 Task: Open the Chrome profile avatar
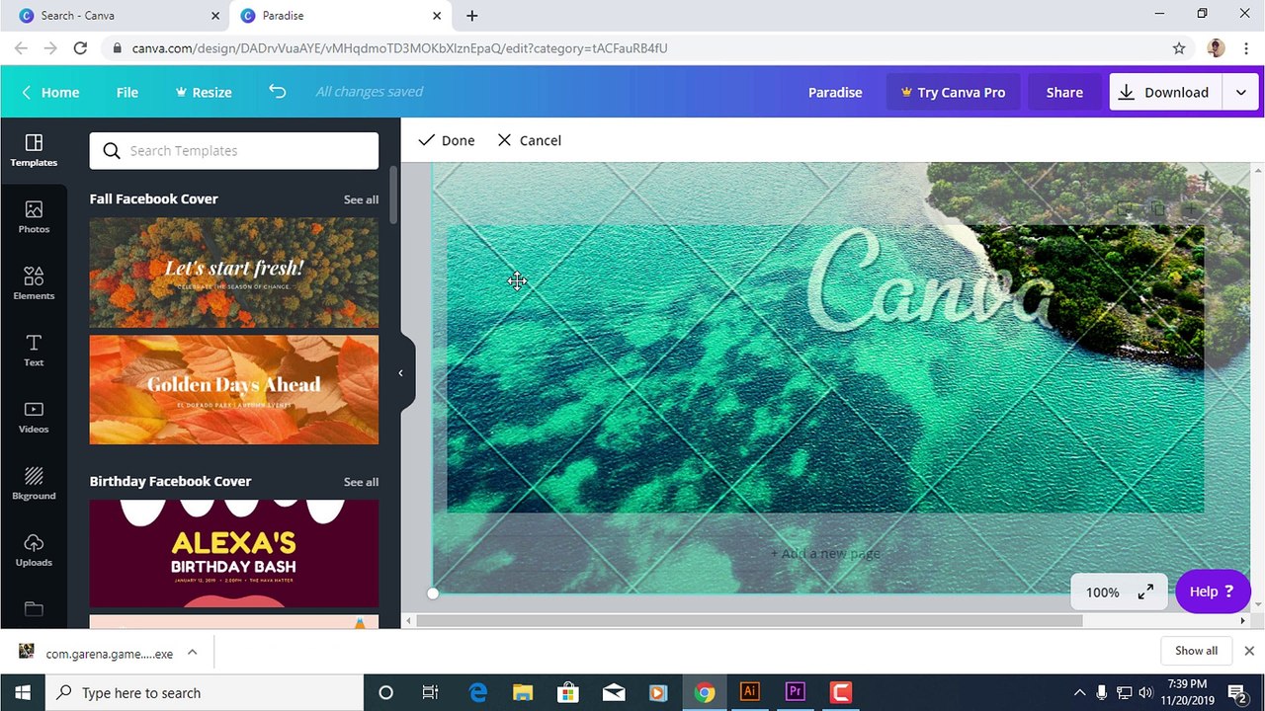(1217, 47)
